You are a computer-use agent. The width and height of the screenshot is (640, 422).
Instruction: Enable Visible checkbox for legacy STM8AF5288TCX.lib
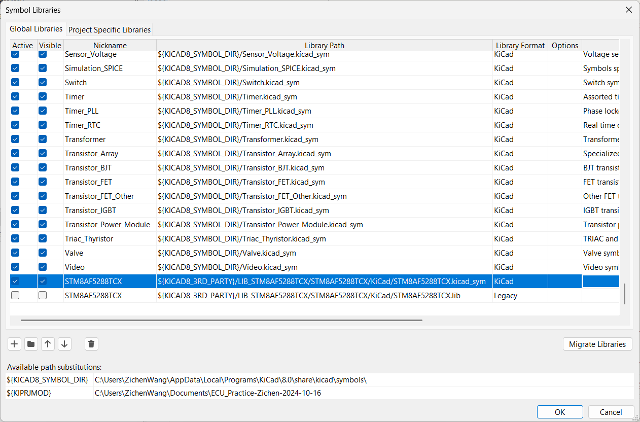(x=43, y=295)
